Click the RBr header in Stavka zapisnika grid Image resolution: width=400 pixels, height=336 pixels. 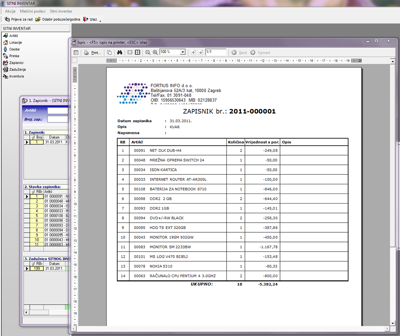coord(37,192)
